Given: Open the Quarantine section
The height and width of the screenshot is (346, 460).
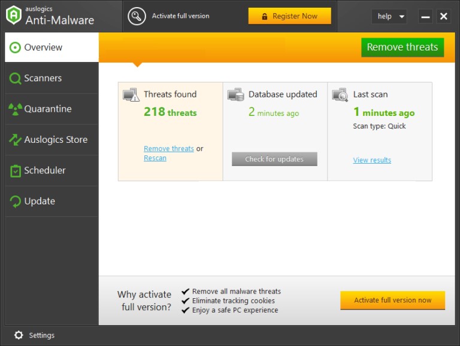Looking at the screenshot, I should point(52,109).
